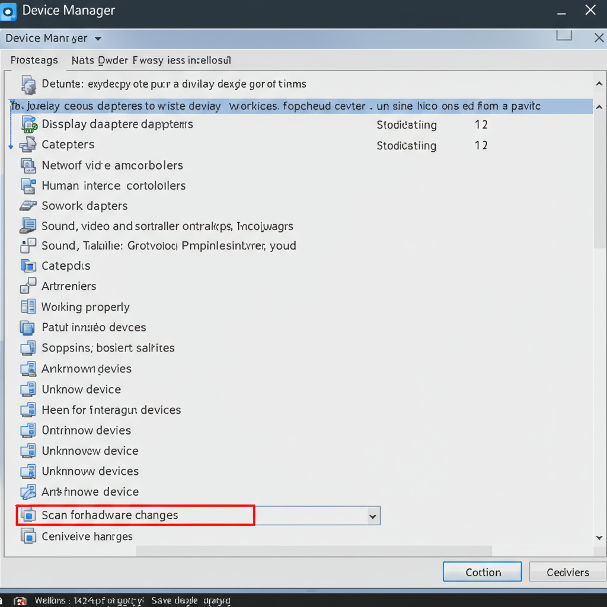Select the 'Working properly' entry
The width and height of the screenshot is (607, 607).
(85, 308)
